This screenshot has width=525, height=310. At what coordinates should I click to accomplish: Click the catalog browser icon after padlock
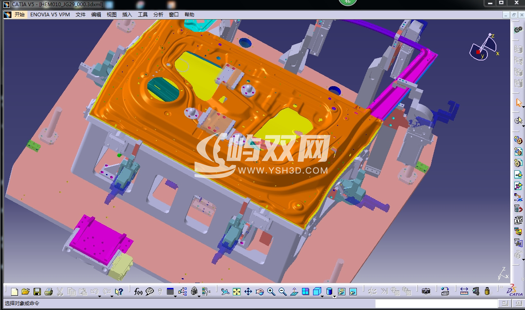pos(206,291)
